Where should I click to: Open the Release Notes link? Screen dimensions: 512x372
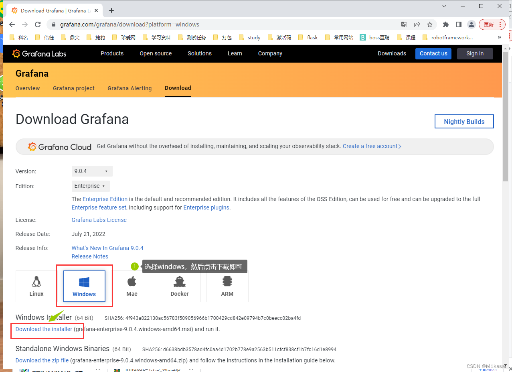(90, 256)
